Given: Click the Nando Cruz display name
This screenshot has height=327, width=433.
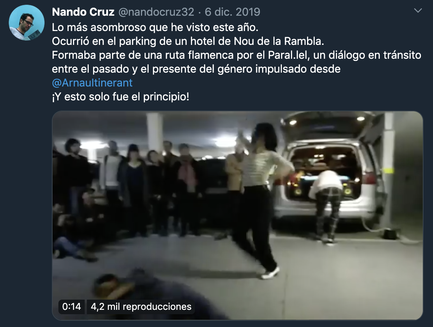Looking at the screenshot, I should pos(83,12).
